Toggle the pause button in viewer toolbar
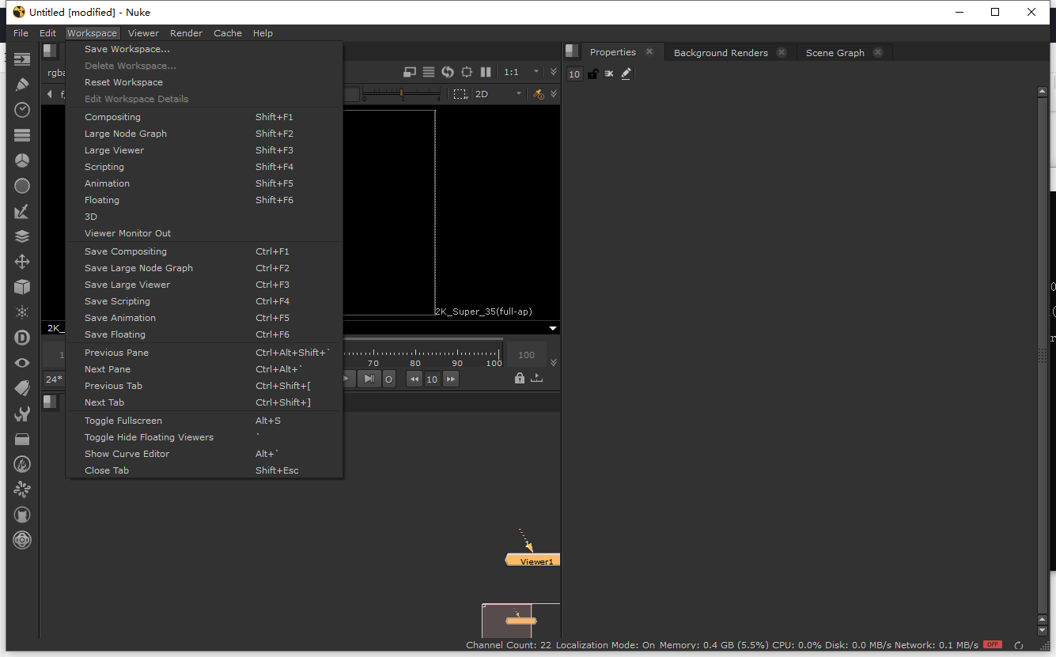This screenshot has height=657, width=1056. (486, 72)
